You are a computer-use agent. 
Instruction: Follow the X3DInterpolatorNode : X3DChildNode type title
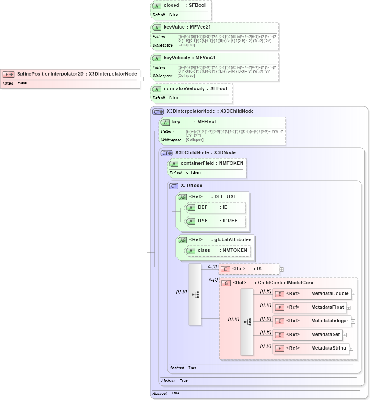210,111
